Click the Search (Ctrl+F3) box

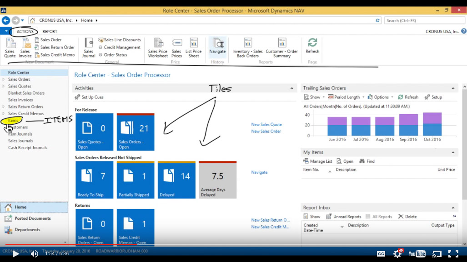pyautogui.click(x=424, y=20)
